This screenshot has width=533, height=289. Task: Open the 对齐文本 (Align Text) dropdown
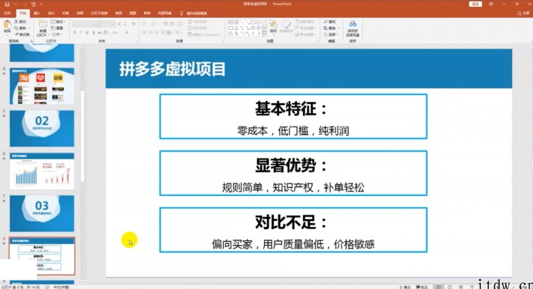(198, 28)
